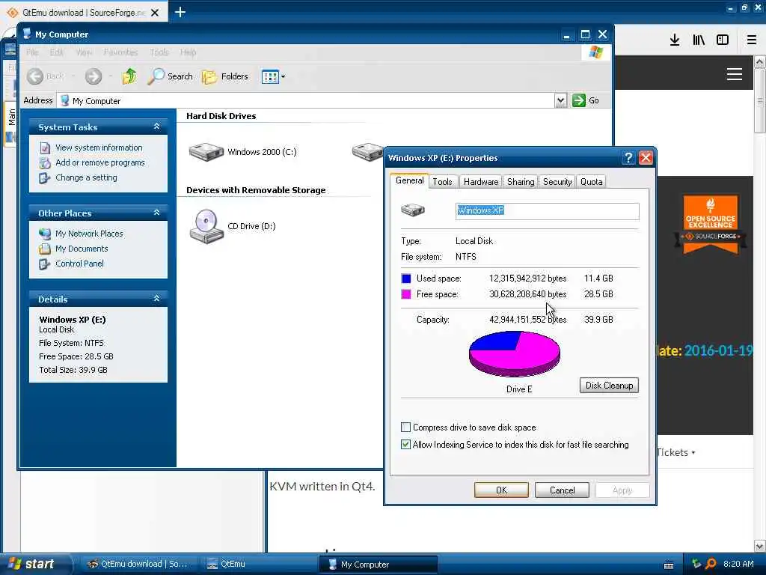The width and height of the screenshot is (766, 575).
Task: Click the blue Used space swatch
Action: tap(406, 279)
